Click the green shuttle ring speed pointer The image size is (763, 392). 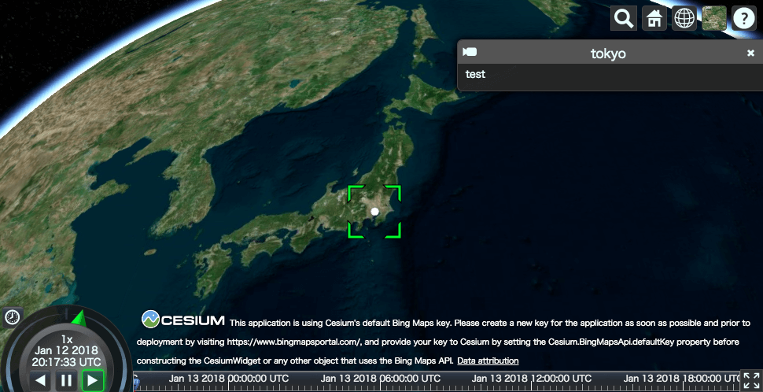79,318
